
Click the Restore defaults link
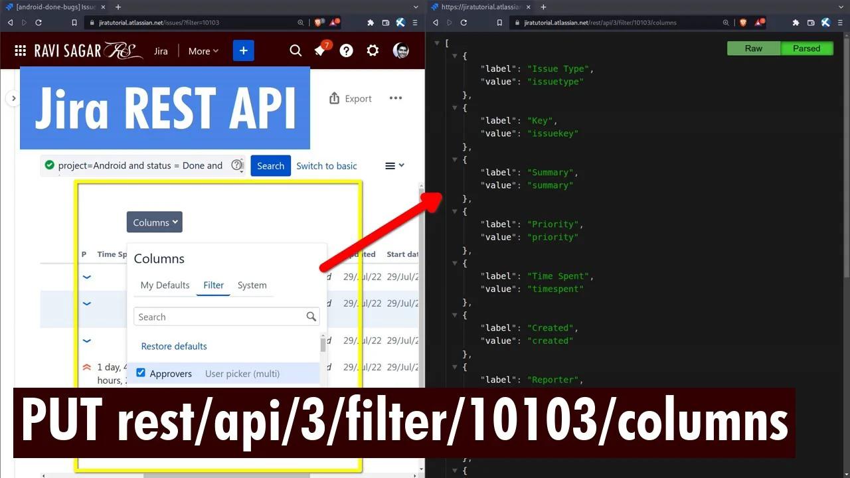click(x=173, y=346)
